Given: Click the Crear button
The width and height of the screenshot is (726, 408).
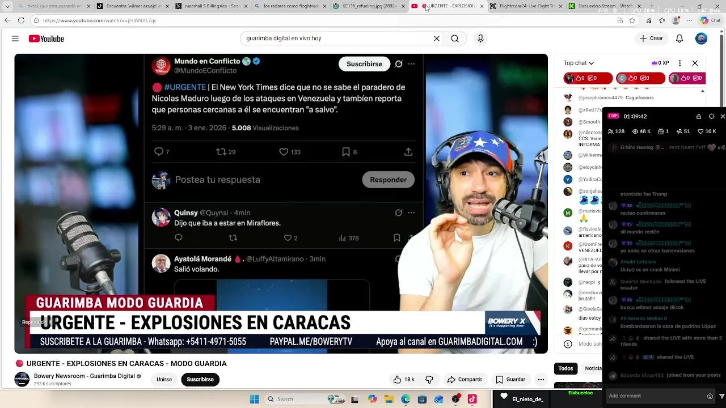Looking at the screenshot, I should coord(651,39).
